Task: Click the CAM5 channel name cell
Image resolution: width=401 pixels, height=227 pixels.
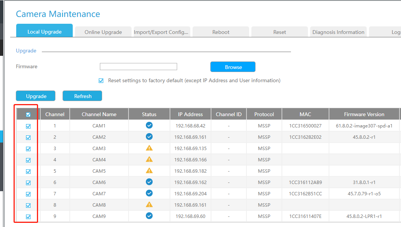Action: point(99,171)
